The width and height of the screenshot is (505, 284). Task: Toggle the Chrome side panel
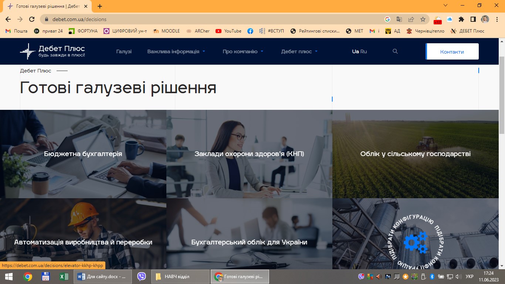473,19
